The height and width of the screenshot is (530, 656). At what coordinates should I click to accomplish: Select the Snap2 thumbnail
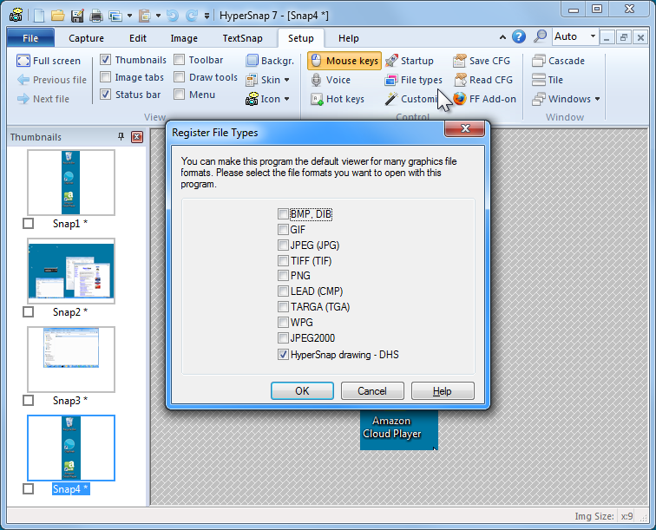click(71, 271)
